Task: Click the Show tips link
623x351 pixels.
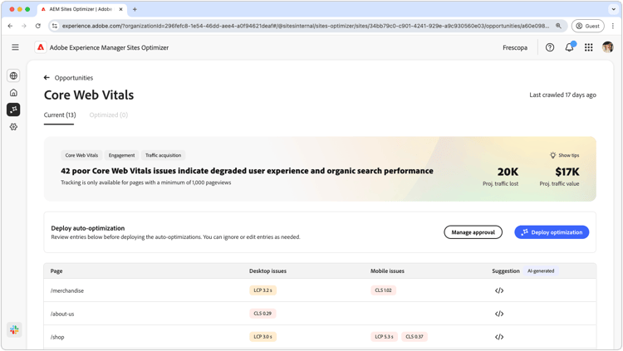Action: [568, 155]
